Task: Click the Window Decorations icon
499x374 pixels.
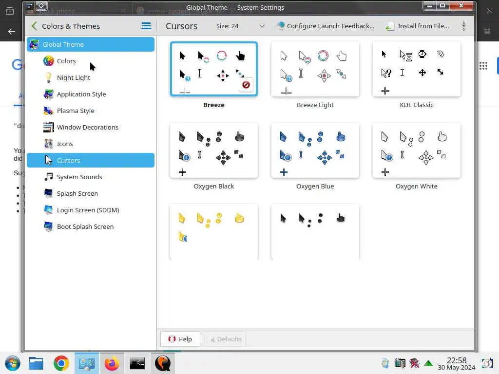Action: (x=49, y=127)
